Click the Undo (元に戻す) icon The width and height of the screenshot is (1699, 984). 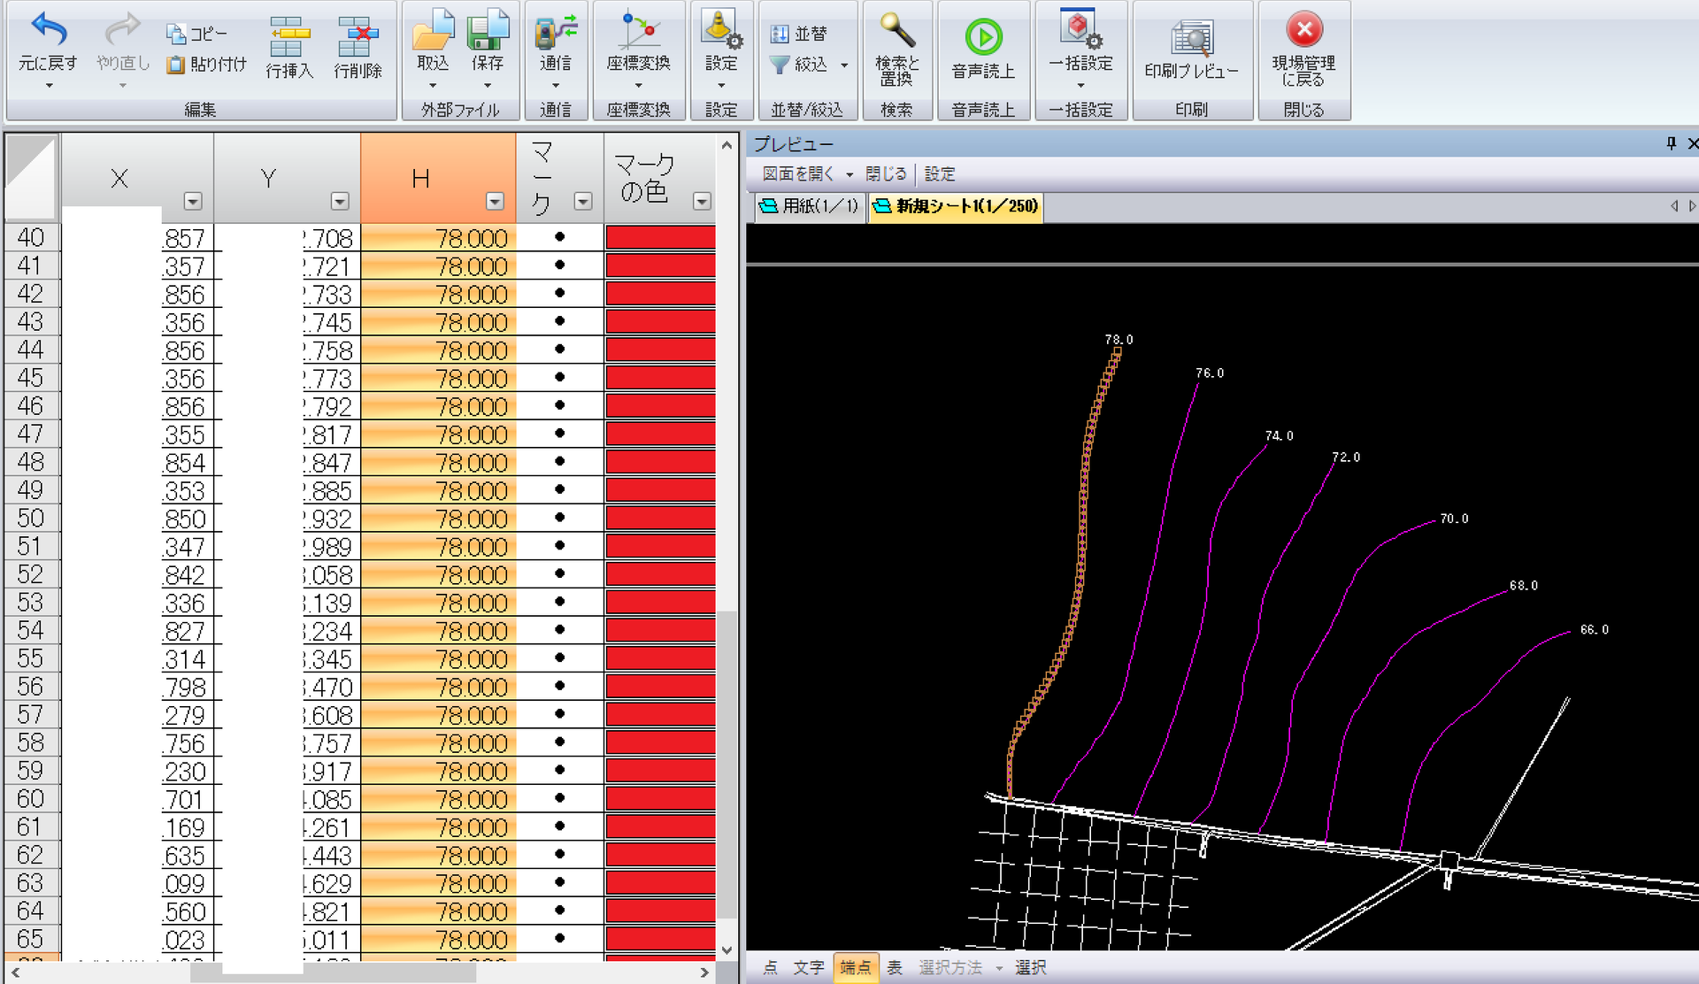(x=48, y=32)
